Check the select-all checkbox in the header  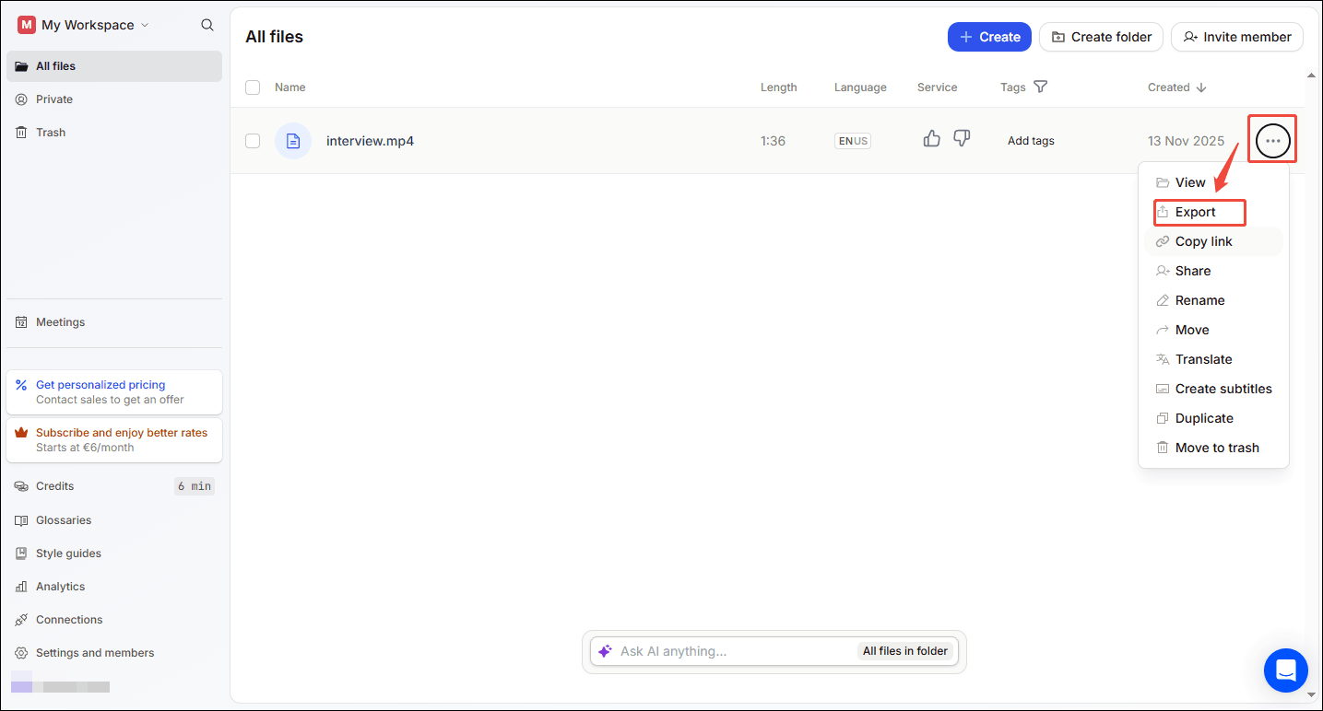point(253,87)
